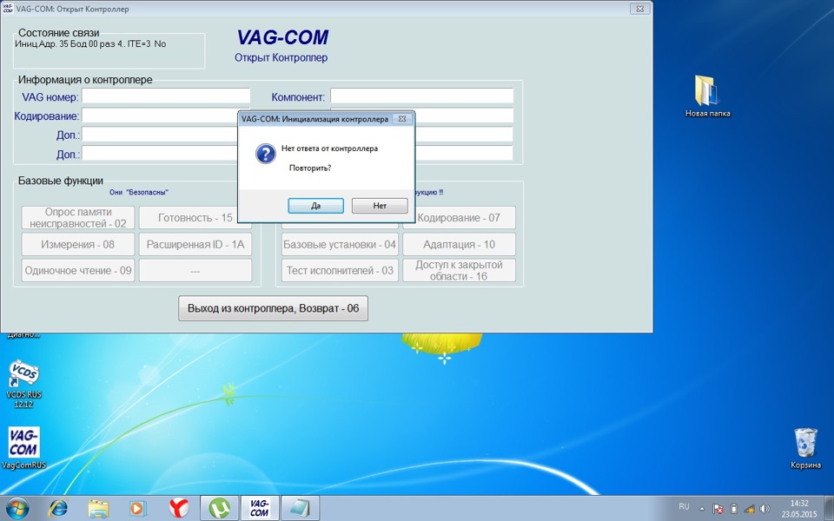Image resolution: width=834 pixels, height=521 pixels.
Task: Open Notepad from the taskbar
Action: tap(299, 507)
